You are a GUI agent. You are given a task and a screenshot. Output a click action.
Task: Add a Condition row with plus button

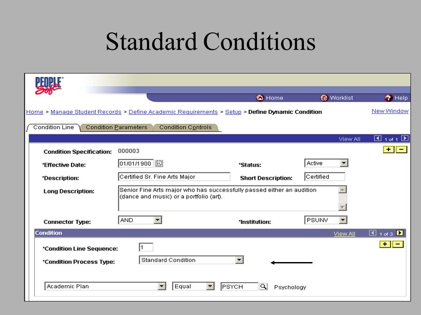(385, 244)
